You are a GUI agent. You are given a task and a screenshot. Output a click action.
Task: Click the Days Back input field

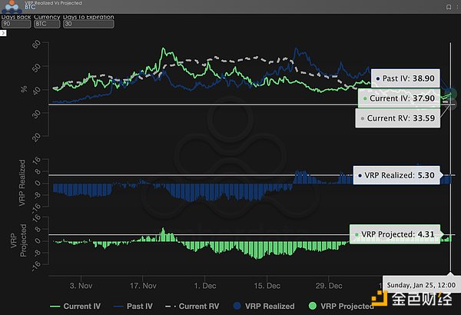click(x=15, y=24)
